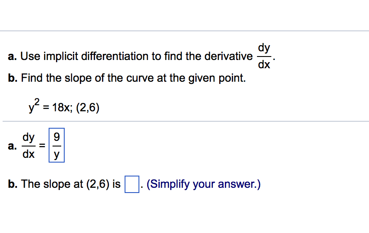Select the answer box containing 9/y
The image size is (369, 233).
click(x=56, y=145)
